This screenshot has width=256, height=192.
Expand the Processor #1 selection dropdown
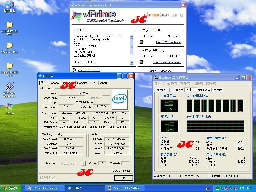[x=83, y=164]
